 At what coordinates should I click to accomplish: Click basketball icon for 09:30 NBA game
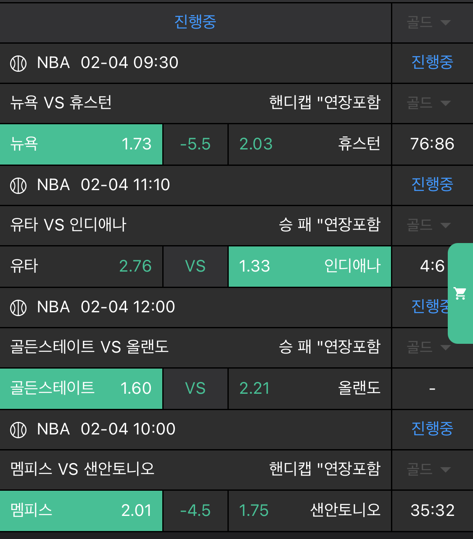(18, 63)
